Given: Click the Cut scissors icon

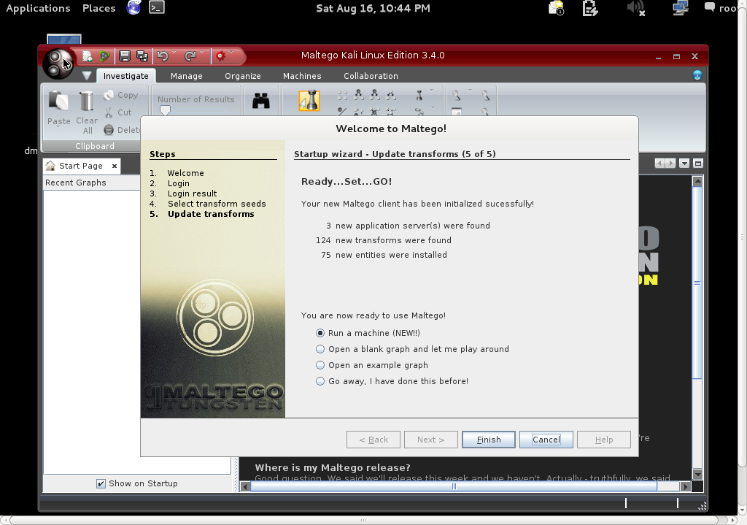Looking at the screenshot, I should click(109, 112).
